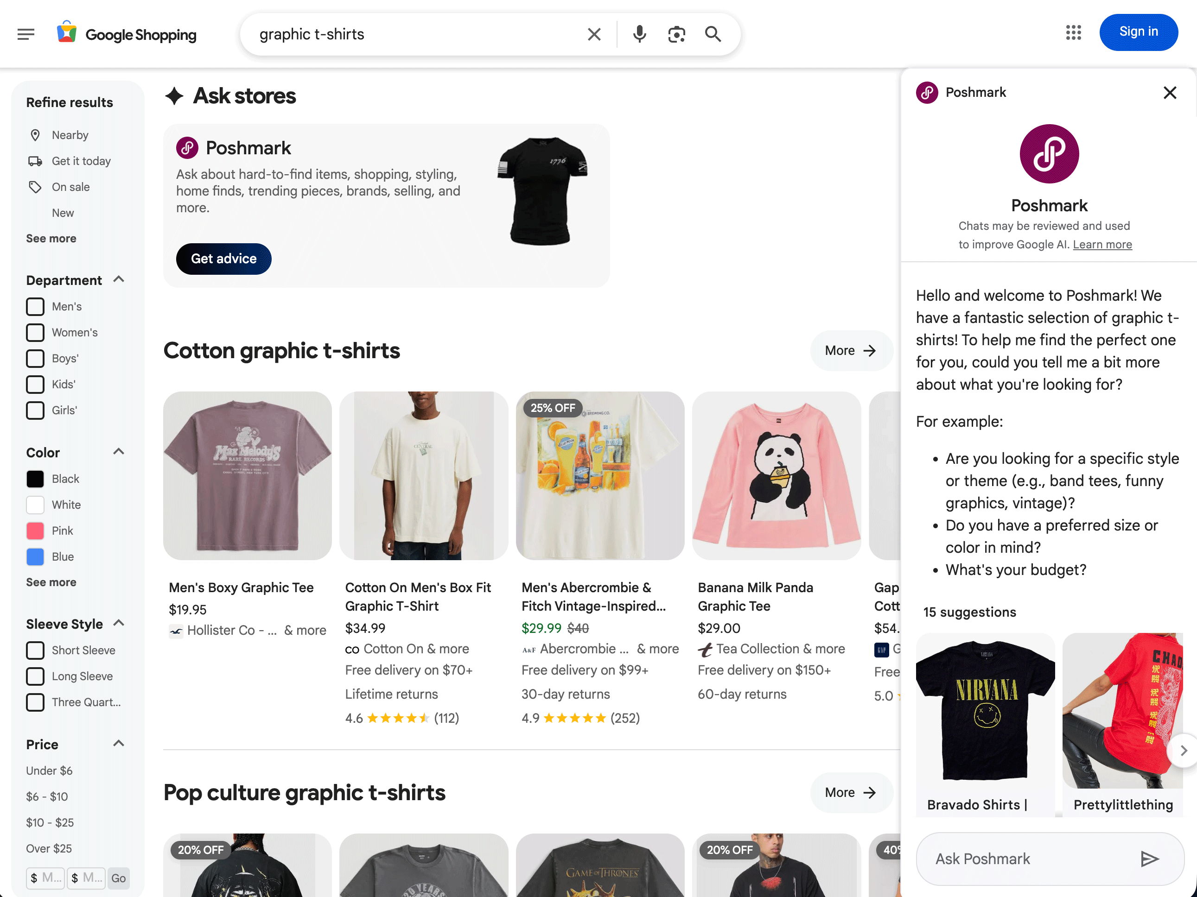Viewport: 1197px width, 897px height.
Task: Check the Men's department checkbox
Action: point(35,306)
